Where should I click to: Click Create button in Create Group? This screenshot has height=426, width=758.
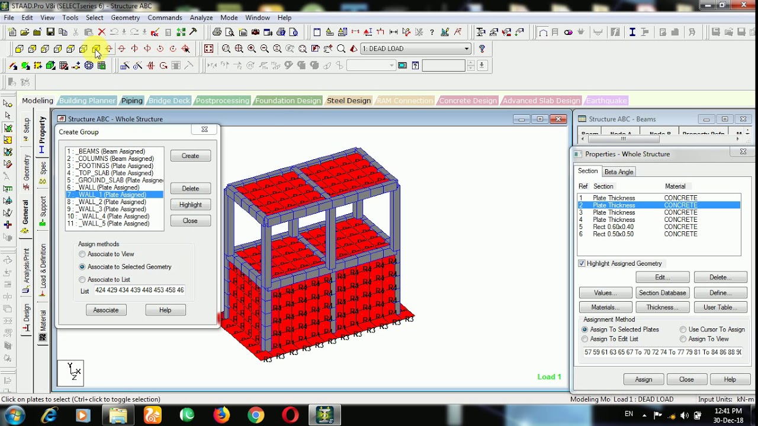click(190, 156)
